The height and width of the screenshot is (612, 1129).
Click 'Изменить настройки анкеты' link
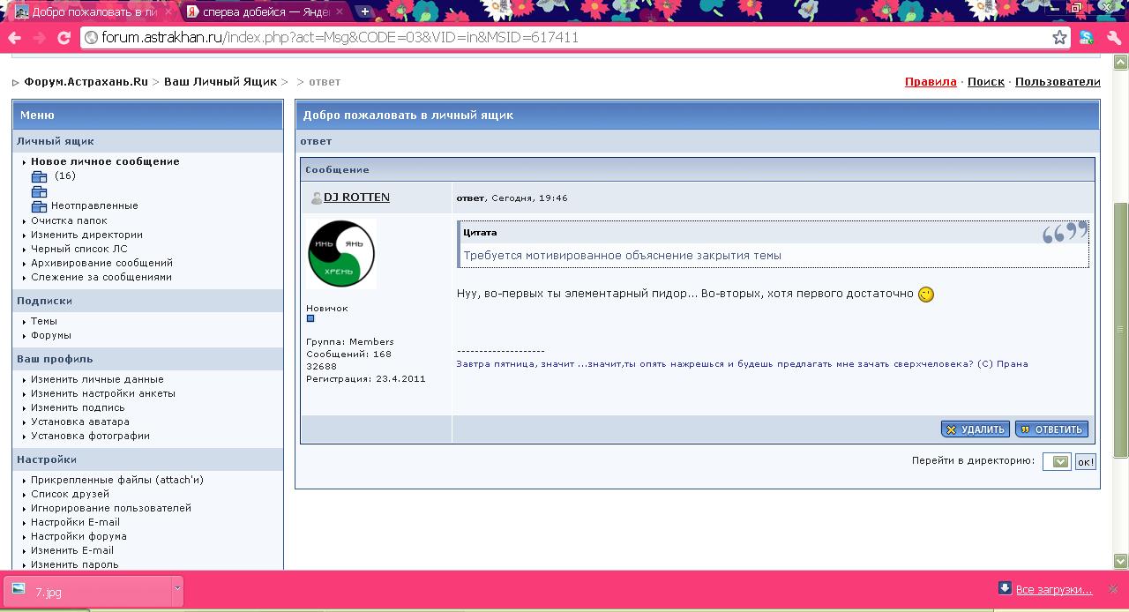click(x=103, y=393)
